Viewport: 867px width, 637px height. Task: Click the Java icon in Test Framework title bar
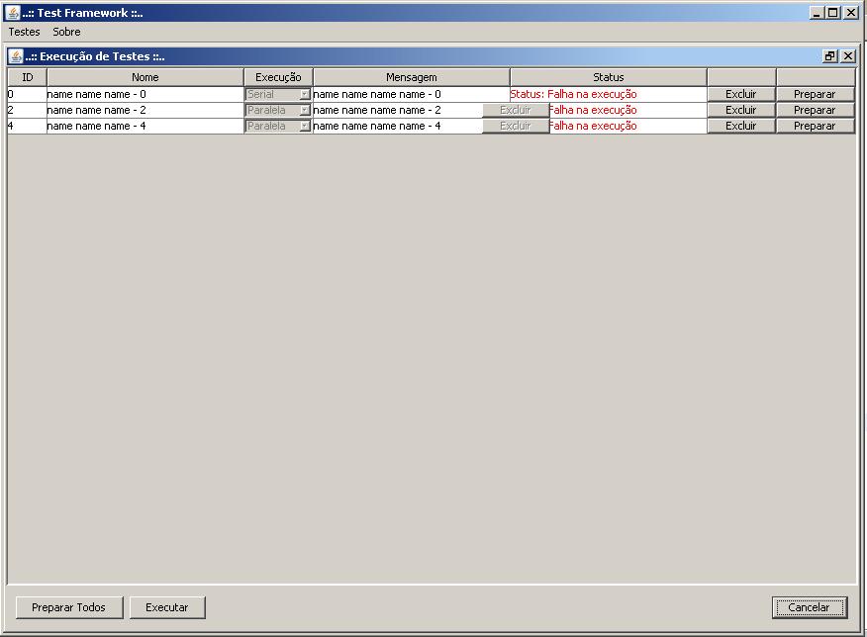click(12, 13)
